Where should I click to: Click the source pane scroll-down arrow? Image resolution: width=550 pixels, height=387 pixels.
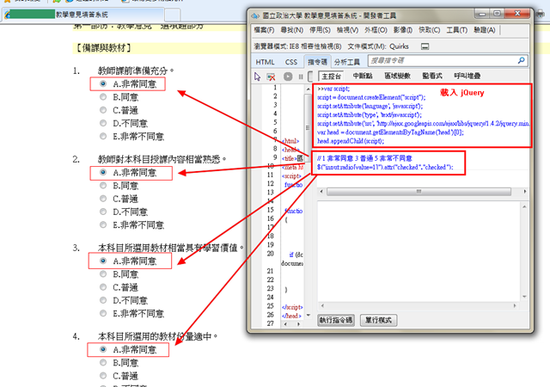[x=308, y=315]
